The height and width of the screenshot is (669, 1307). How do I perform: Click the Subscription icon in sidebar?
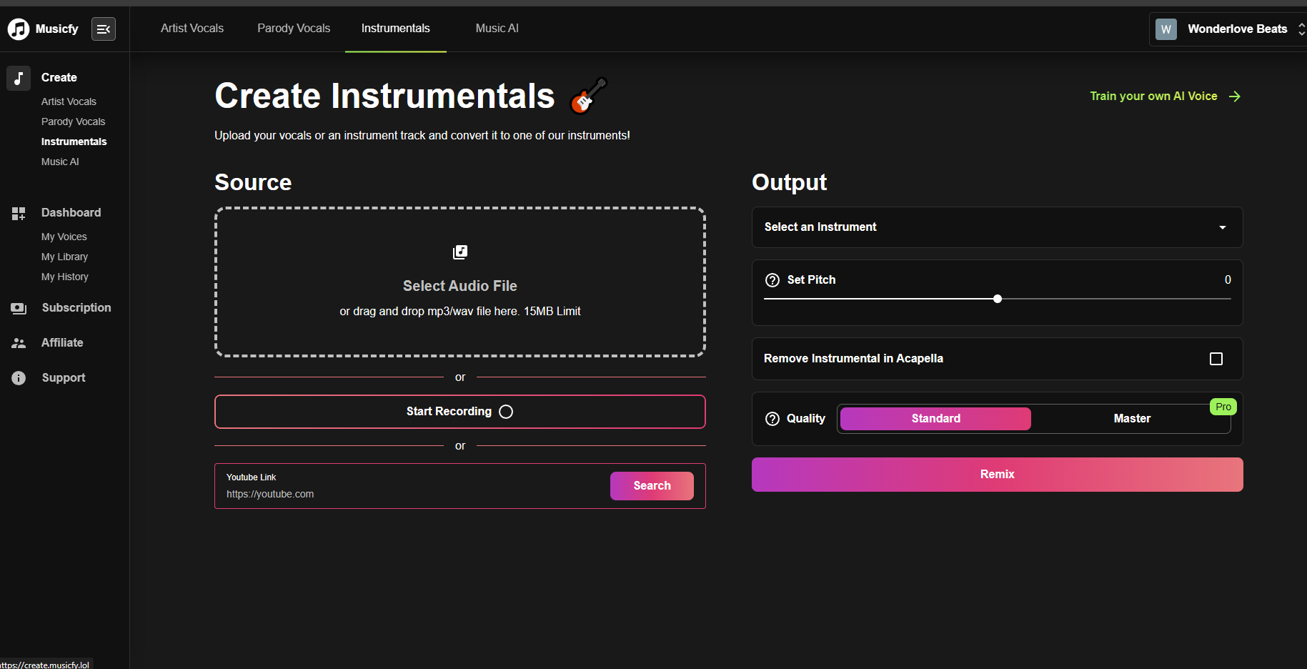[x=19, y=308]
